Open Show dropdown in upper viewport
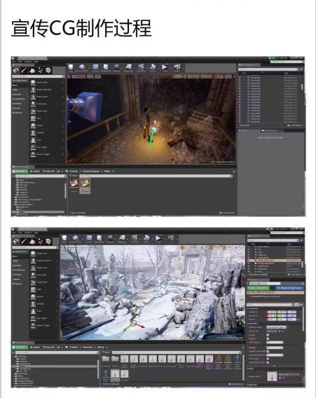The image size is (316, 398). tap(97, 76)
